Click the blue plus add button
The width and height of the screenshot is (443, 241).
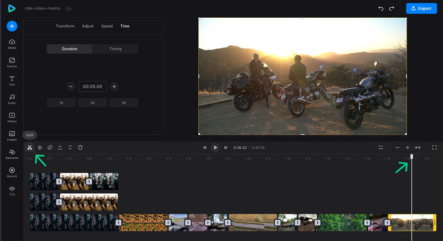[12, 26]
